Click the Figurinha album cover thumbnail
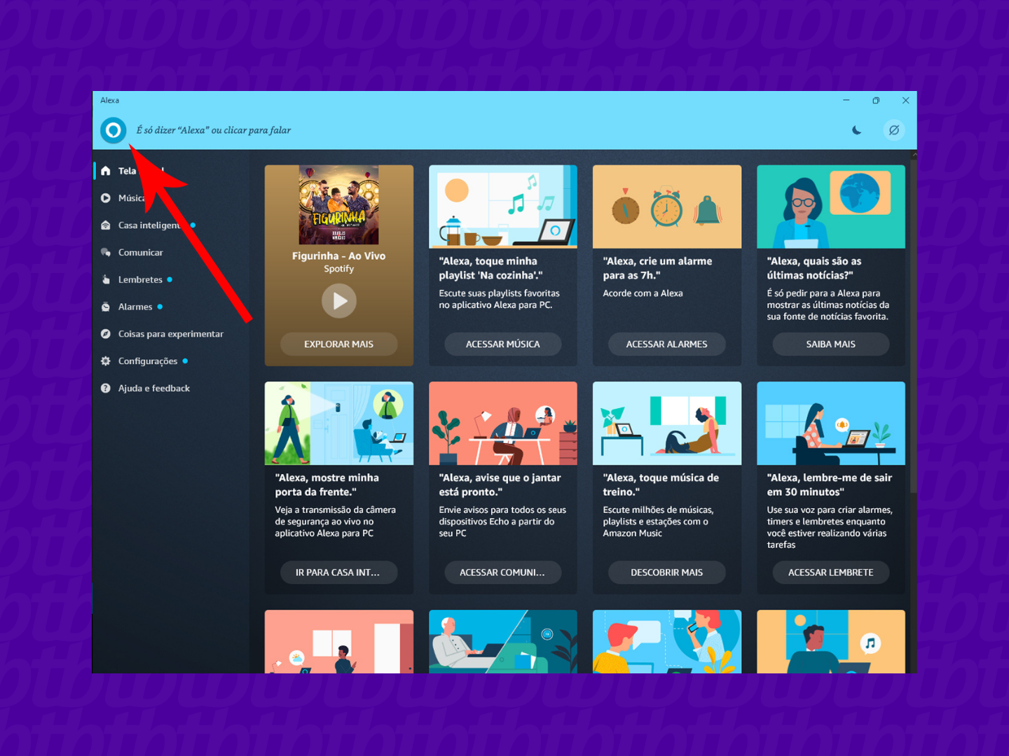 339,205
